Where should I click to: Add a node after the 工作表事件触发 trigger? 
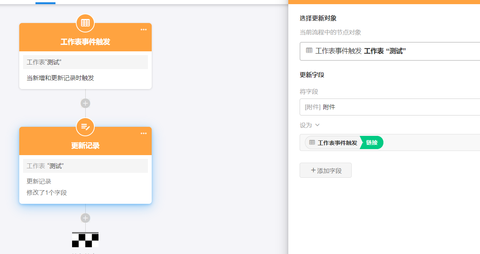click(85, 103)
